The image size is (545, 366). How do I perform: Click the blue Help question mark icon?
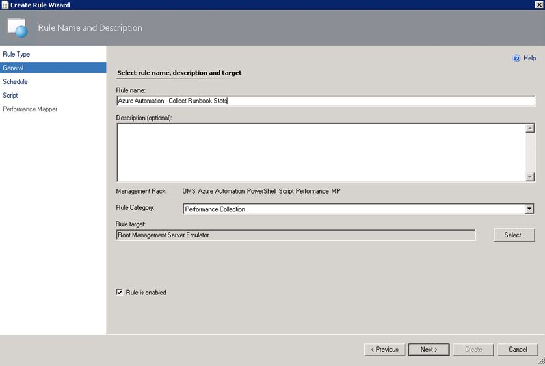click(517, 58)
